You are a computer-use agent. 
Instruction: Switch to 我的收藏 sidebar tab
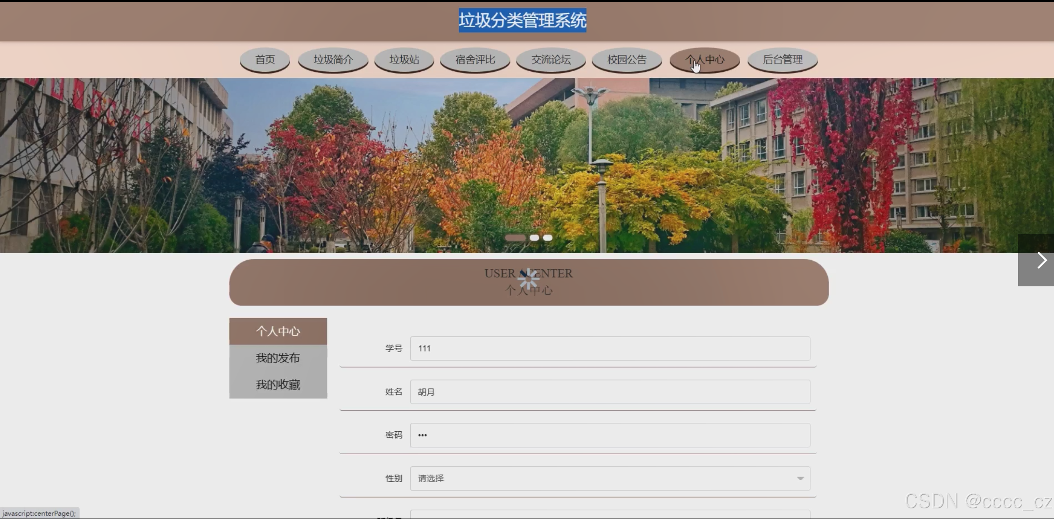[x=278, y=385]
